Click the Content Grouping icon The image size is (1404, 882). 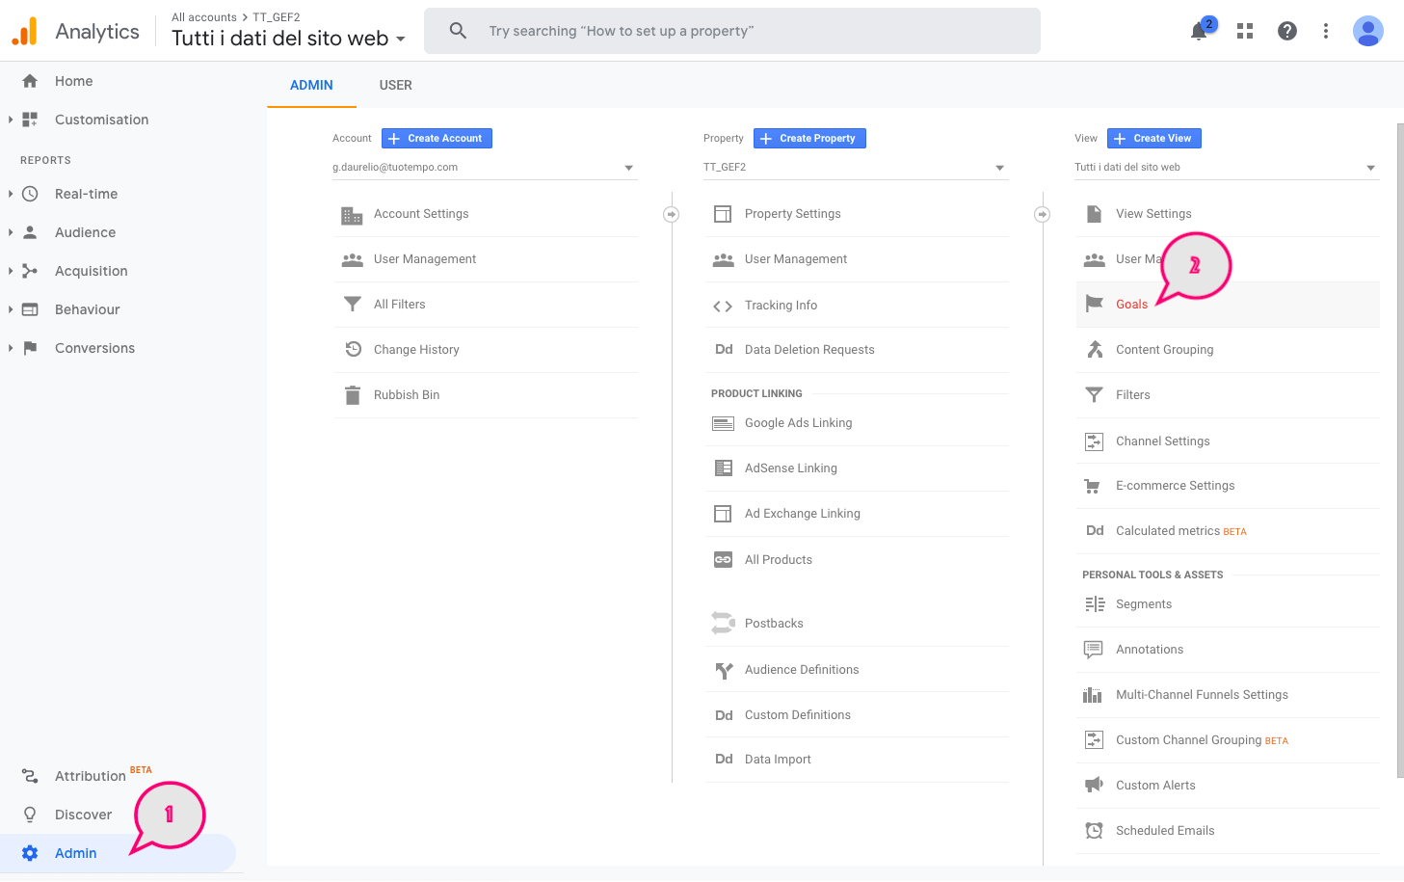(x=1095, y=349)
